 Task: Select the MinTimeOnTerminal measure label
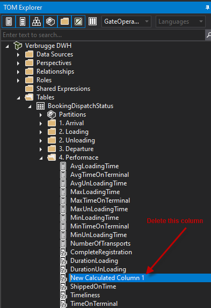(100, 226)
